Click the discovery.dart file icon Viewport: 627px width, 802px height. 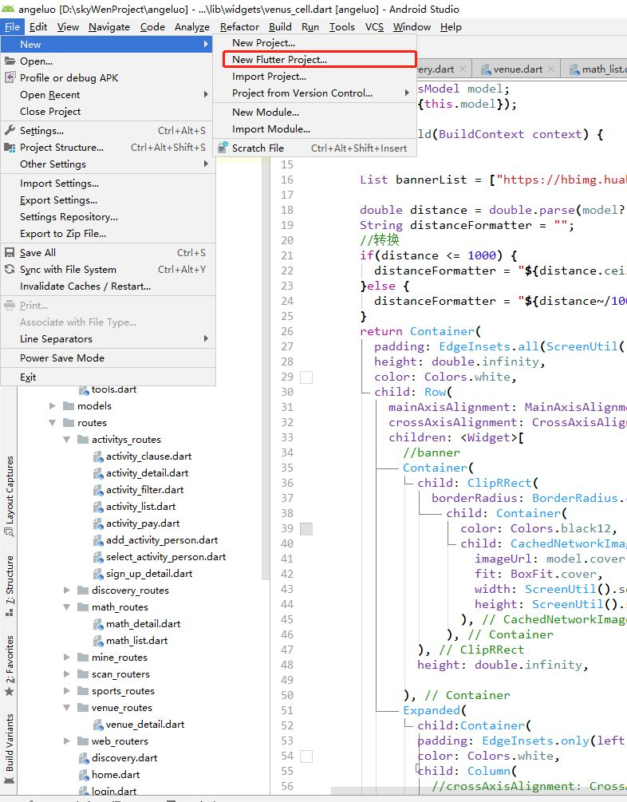pyautogui.click(x=84, y=758)
